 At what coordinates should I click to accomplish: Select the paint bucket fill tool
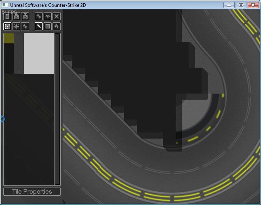click(x=57, y=26)
